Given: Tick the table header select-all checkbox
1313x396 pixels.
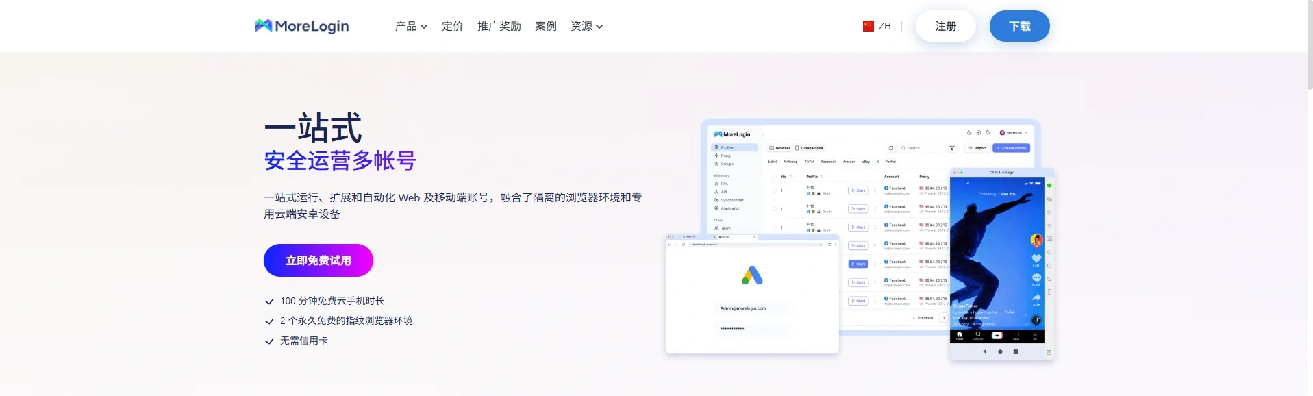Looking at the screenshot, I should (774, 177).
